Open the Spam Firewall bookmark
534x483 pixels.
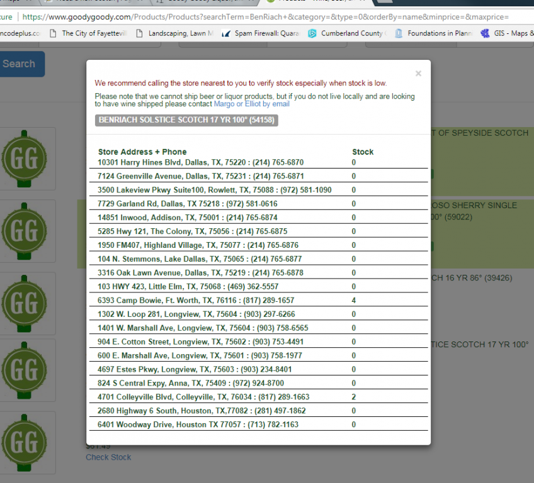point(261,33)
